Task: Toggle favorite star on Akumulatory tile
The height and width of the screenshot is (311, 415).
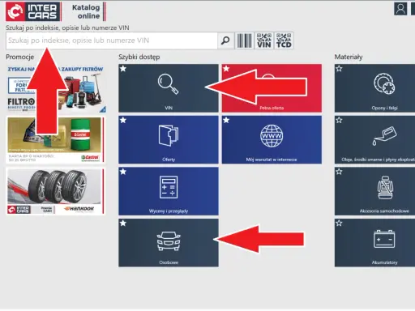Action: pos(339,224)
